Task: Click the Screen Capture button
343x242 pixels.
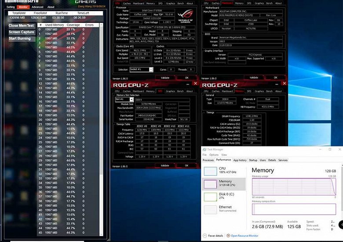Action: [x=21, y=32]
